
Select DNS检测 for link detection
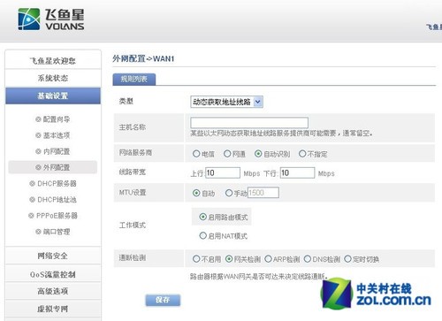pyautogui.click(x=308, y=259)
